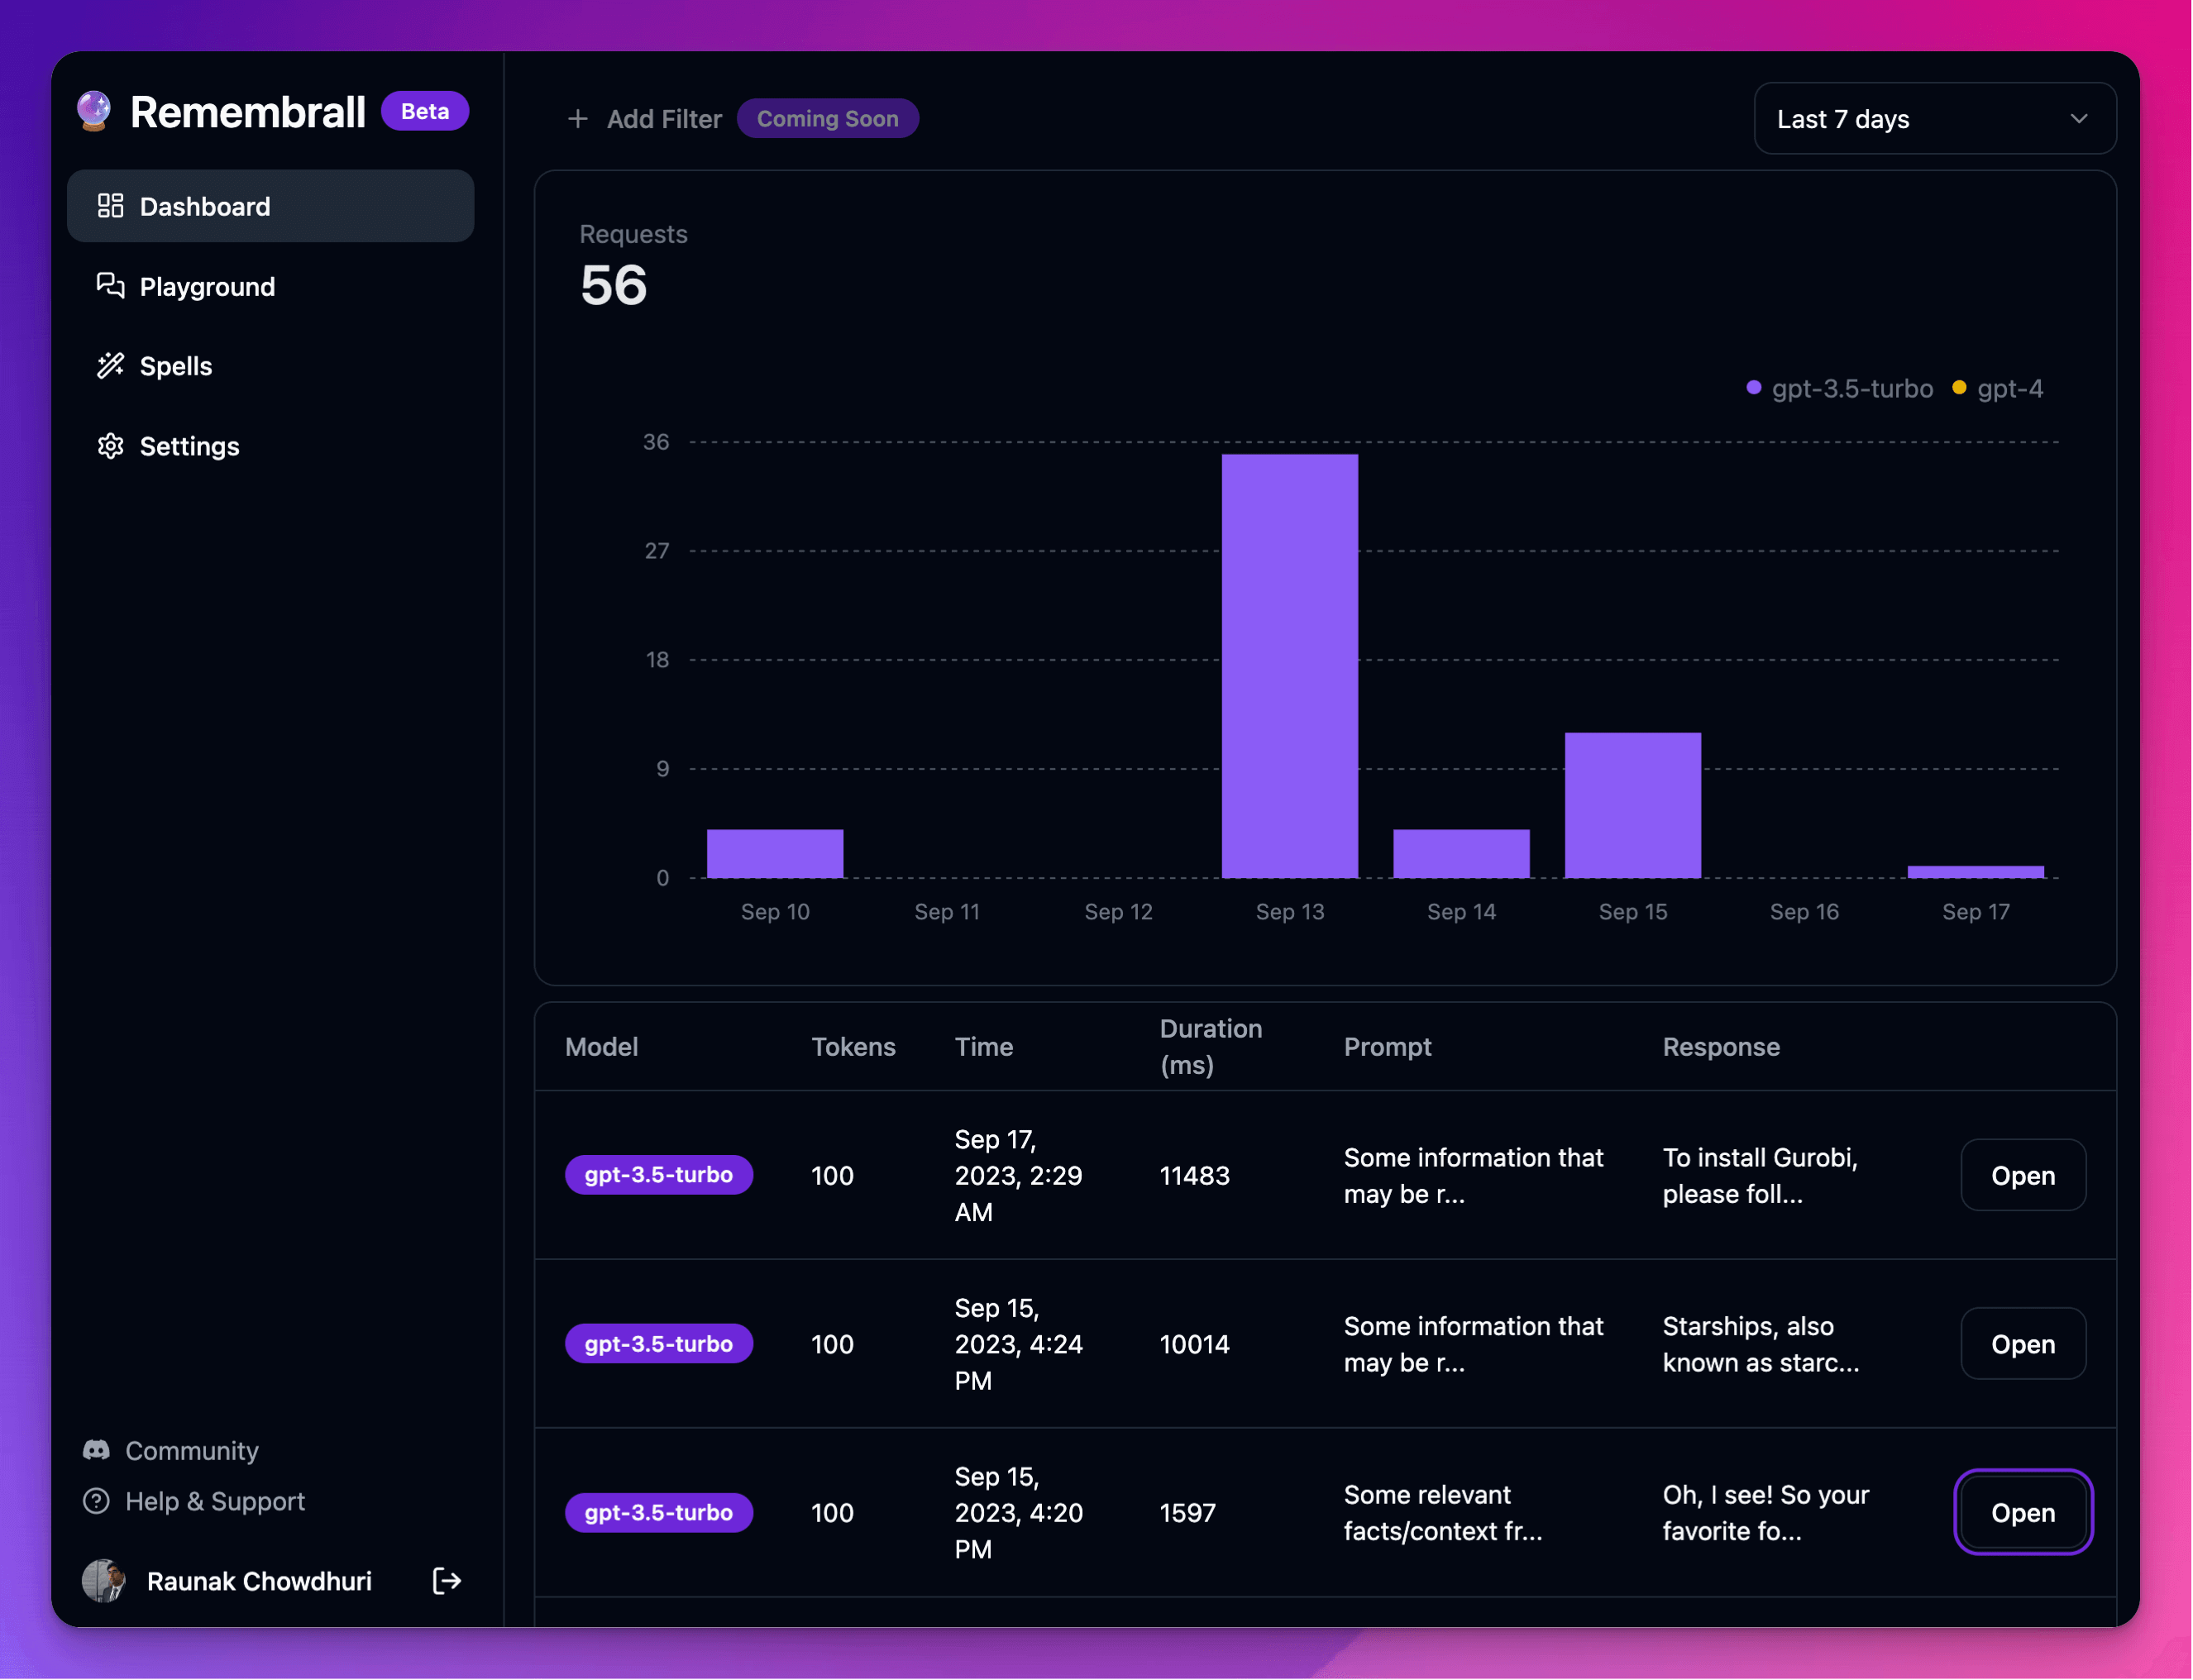Click the Spells icon in sidebar
The height and width of the screenshot is (1680, 2193).
tap(109, 365)
